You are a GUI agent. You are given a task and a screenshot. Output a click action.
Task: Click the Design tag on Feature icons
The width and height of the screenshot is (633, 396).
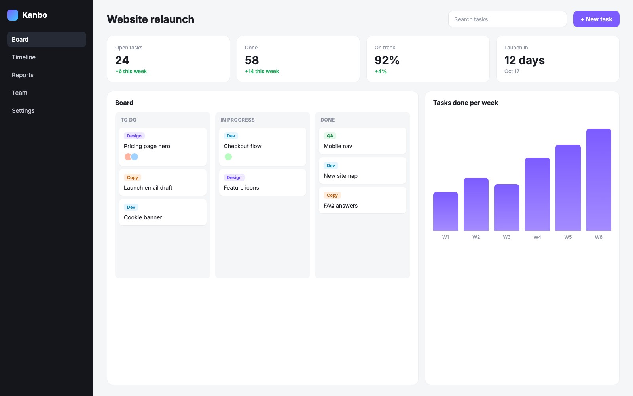click(x=234, y=177)
